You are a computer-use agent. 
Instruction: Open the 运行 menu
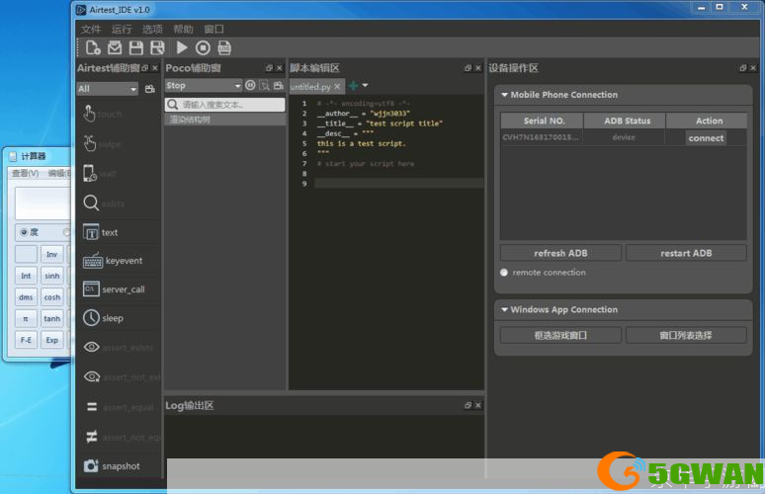coord(122,30)
